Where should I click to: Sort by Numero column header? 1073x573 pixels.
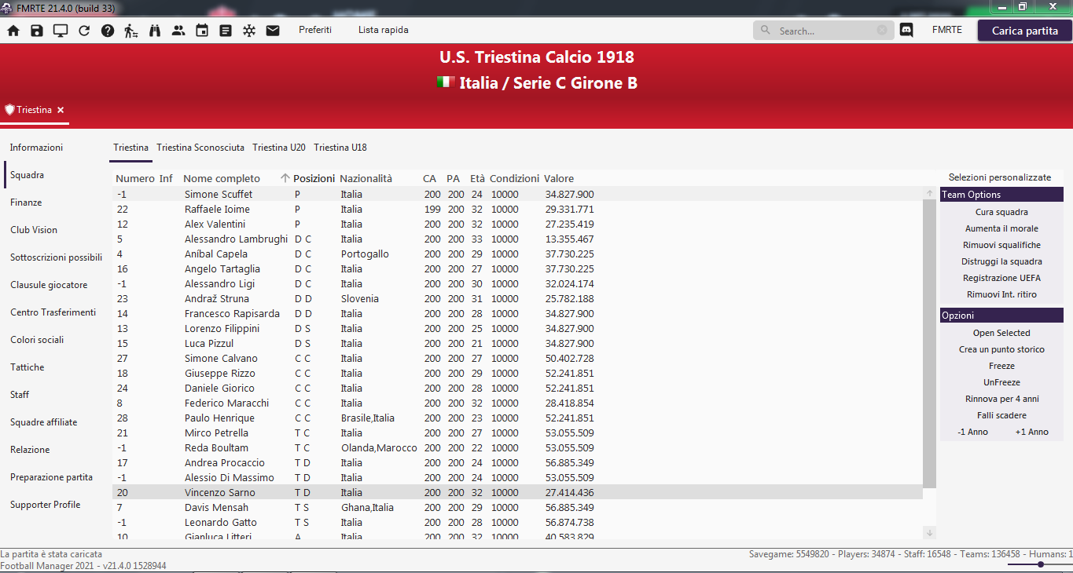pyautogui.click(x=135, y=178)
